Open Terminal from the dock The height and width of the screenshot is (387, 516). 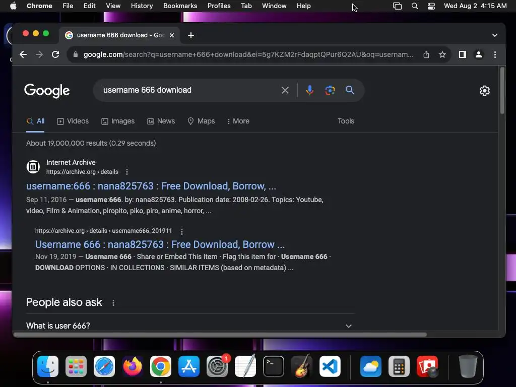[274, 366]
